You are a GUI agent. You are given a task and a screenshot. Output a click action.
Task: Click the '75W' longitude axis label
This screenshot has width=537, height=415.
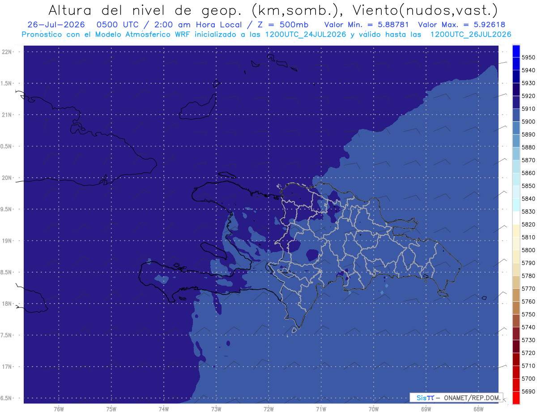[111, 409]
